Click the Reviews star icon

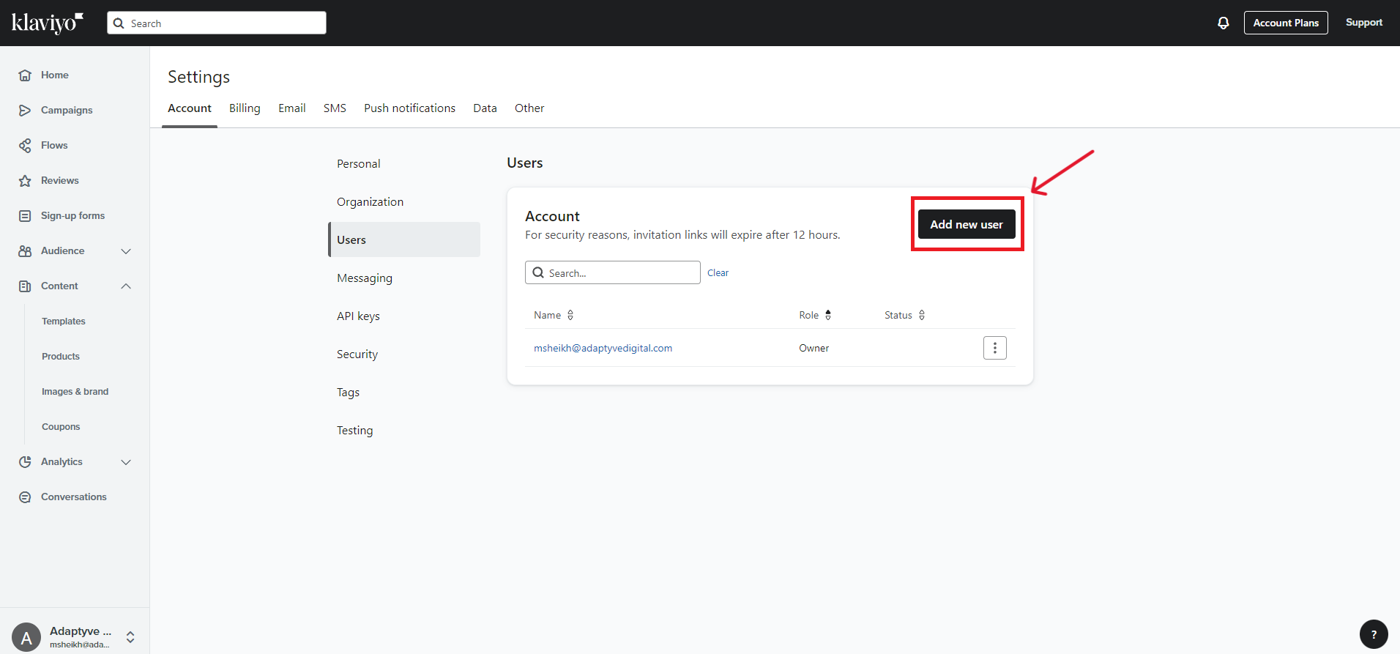click(x=25, y=181)
